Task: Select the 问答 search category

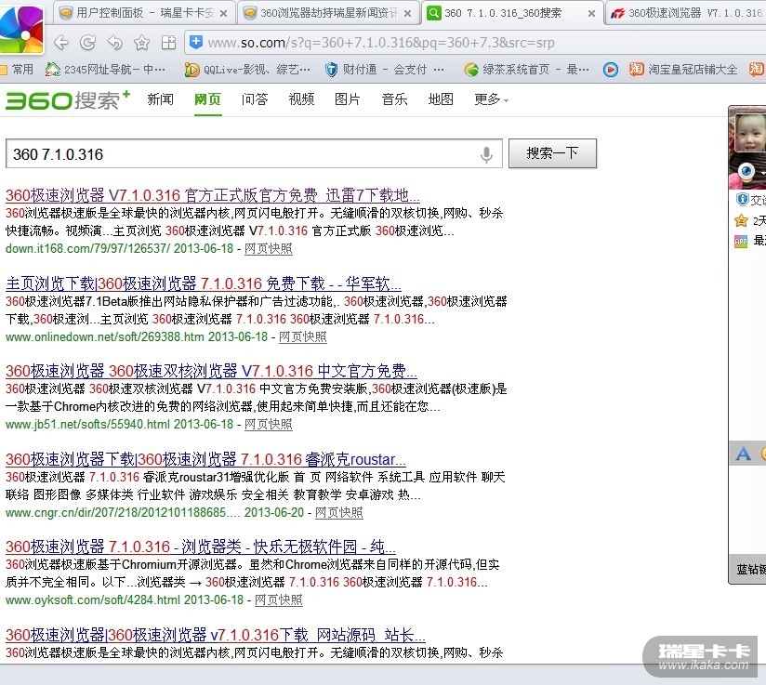Action: point(255,99)
